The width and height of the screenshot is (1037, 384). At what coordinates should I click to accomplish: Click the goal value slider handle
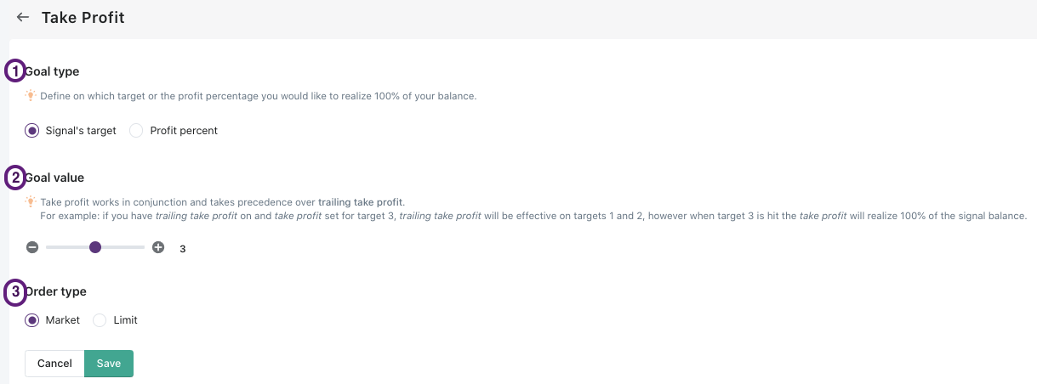[x=95, y=247]
